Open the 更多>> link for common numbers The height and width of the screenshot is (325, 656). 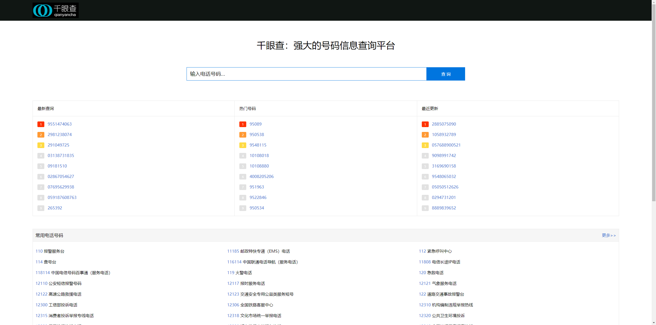[609, 235]
